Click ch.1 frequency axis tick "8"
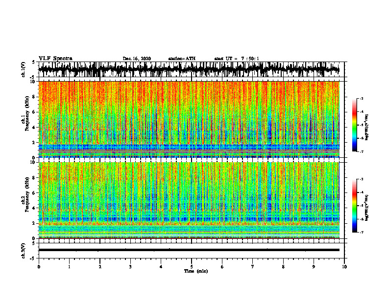Image resolution: width=388 pixels, height=299 pixels. click(34, 97)
